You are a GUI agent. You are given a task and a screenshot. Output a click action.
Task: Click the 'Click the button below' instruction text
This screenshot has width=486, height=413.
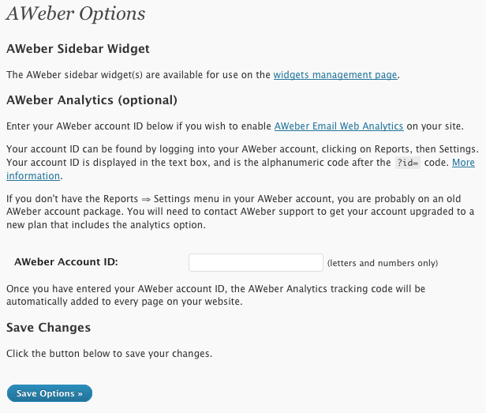pyautogui.click(x=110, y=353)
